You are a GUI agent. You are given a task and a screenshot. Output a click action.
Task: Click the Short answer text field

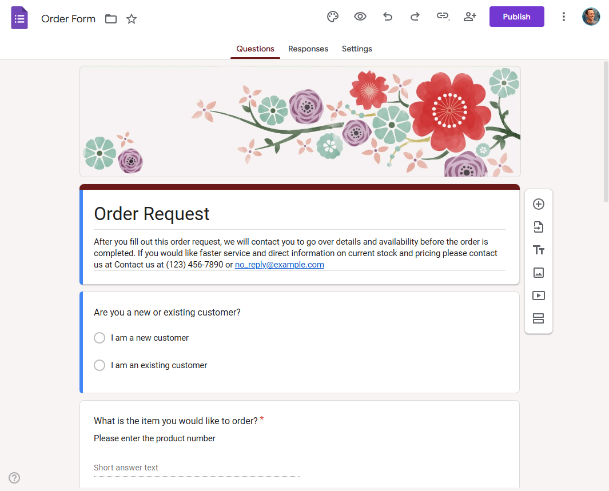[197, 468]
